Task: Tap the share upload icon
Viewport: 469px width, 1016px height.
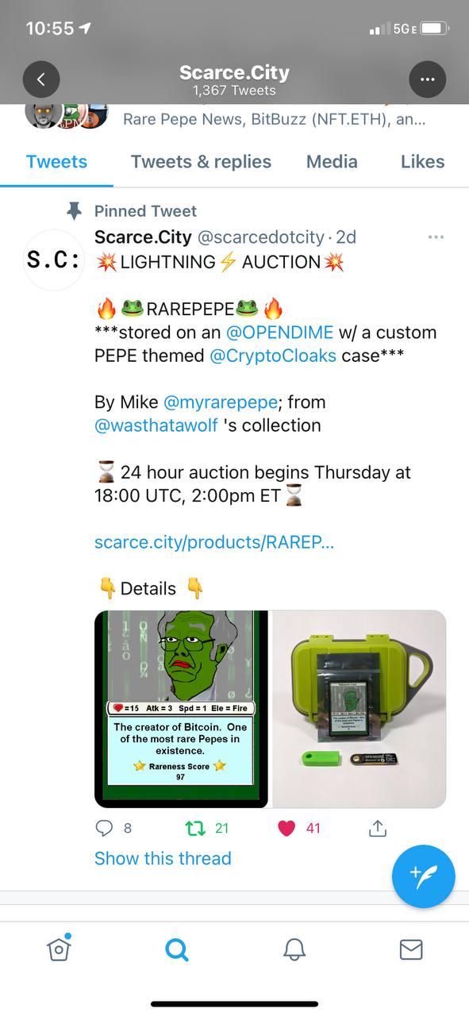Action: pos(378,828)
